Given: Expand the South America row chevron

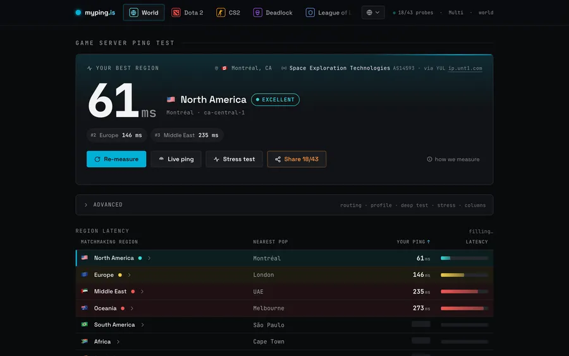Looking at the screenshot, I should (x=143, y=325).
